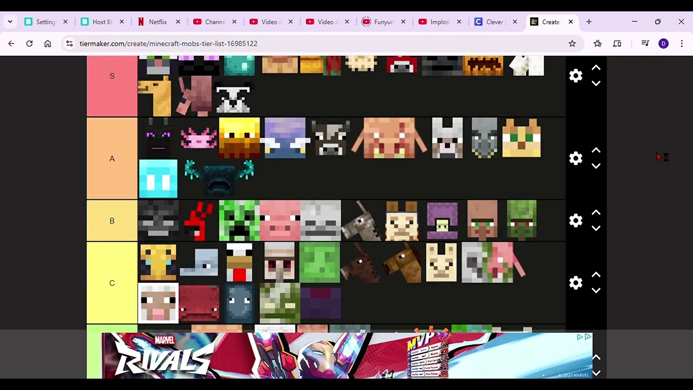Open the Marvel Rivals banner ad
The height and width of the screenshot is (390, 693).
pos(346,356)
